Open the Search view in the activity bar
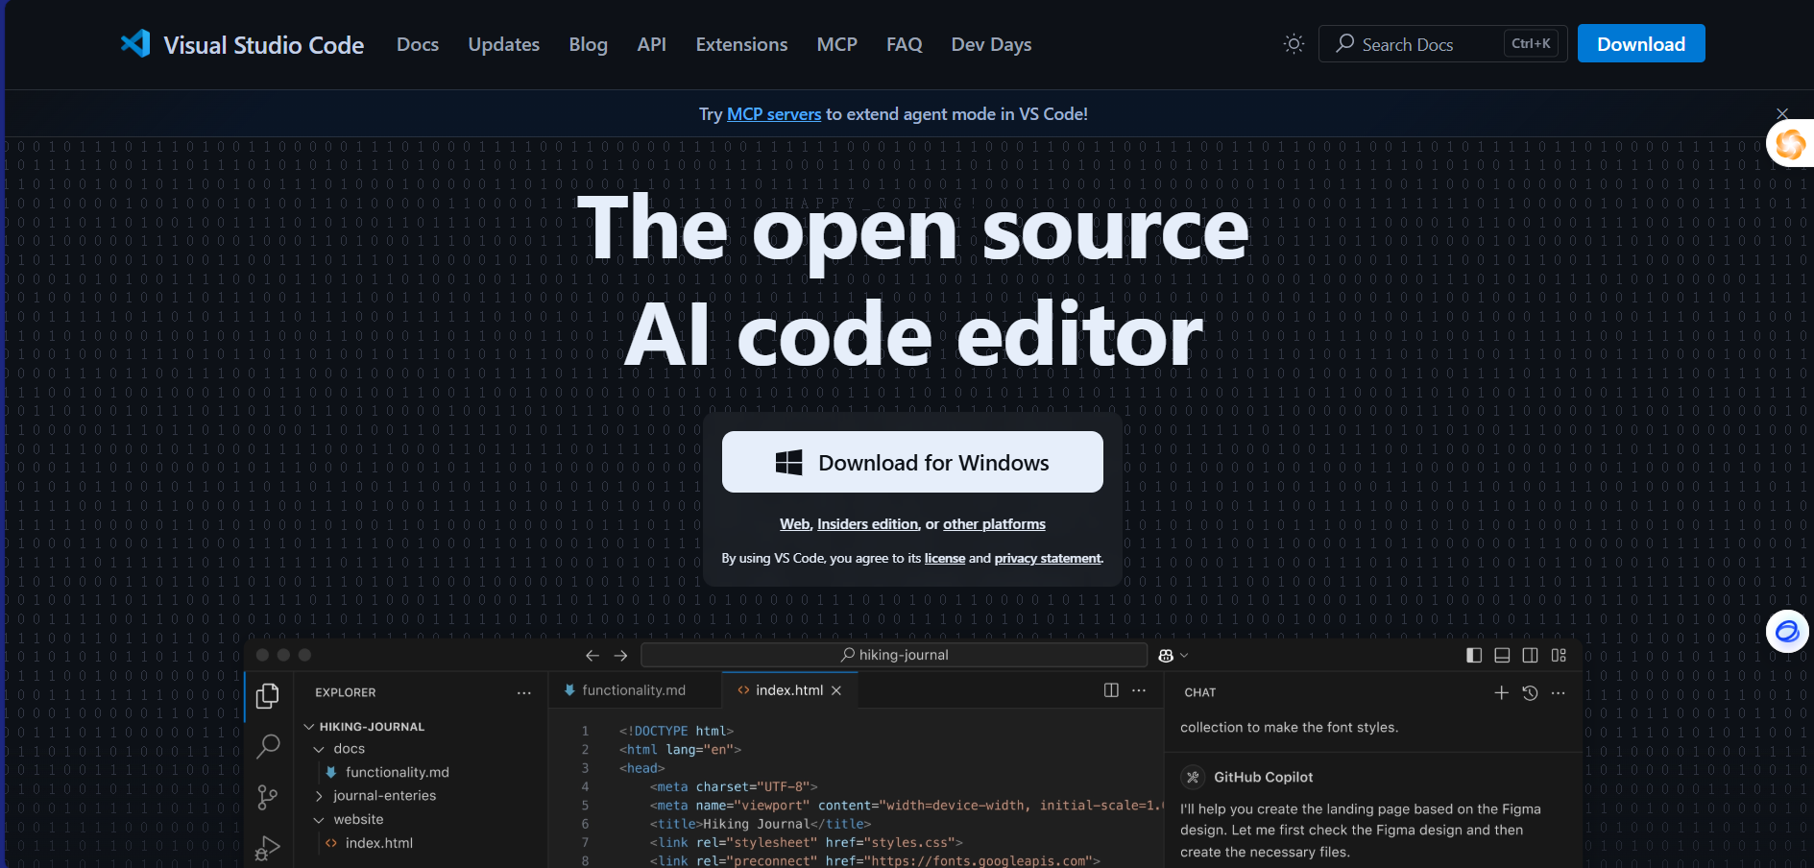This screenshot has height=868, width=1814. point(268,746)
